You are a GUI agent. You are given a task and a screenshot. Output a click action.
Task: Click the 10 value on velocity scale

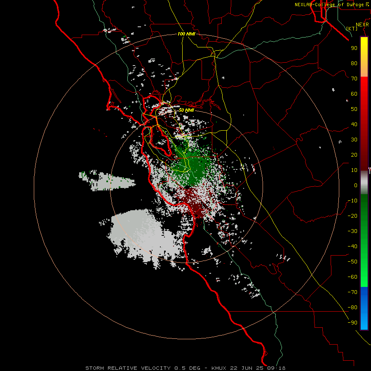pos(354,170)
